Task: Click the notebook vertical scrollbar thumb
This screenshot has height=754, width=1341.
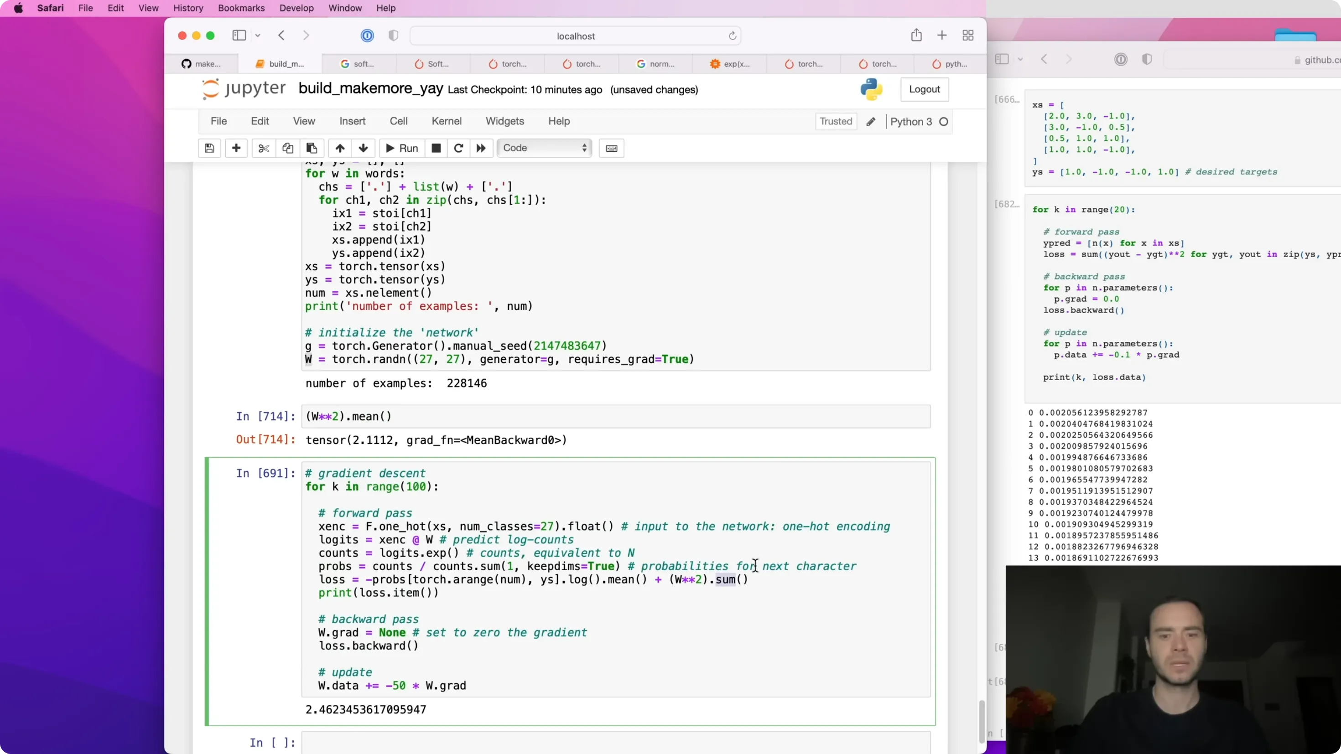Action: [x=982, y=722]
